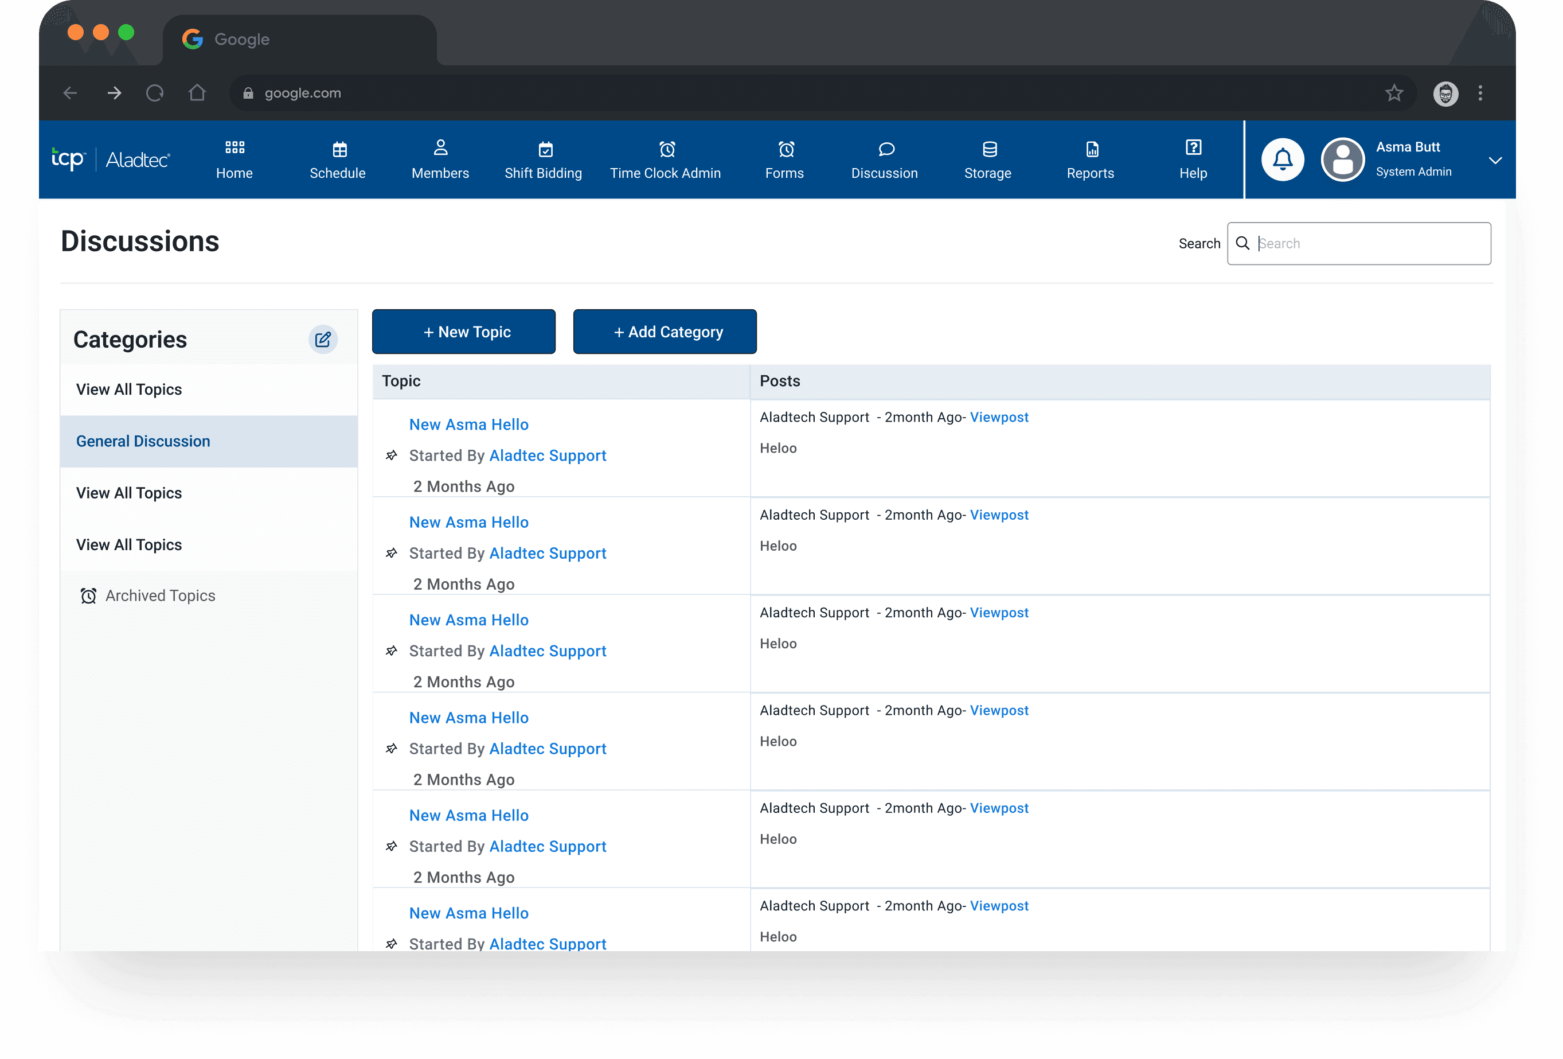This screenshot has width=1563, height=1059.
Task: Go to browser home icon
Action: [x=197, y=93]
